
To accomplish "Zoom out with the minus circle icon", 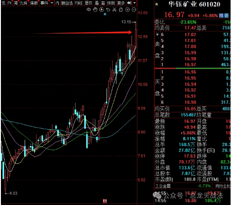I will (134, 10).
